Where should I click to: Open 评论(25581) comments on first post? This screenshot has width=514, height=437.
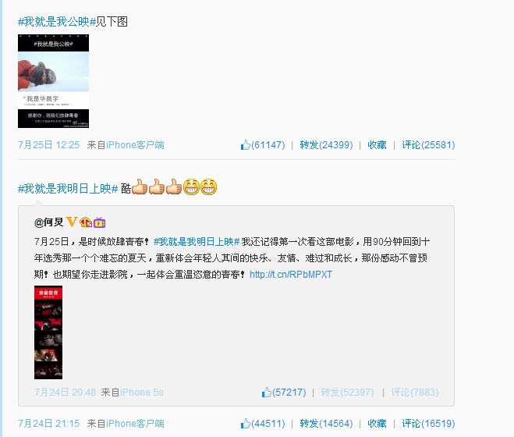click(x=428, y=144)
